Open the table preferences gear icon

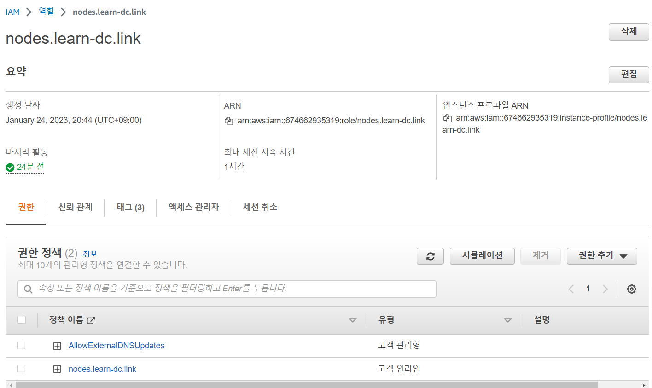[631, 289]
